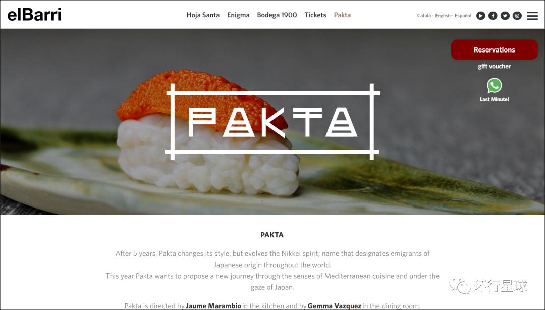The width and height of the screenshot is (545, 310).
Task: Go to the Enigma menu item
Action: coord(238,15)
